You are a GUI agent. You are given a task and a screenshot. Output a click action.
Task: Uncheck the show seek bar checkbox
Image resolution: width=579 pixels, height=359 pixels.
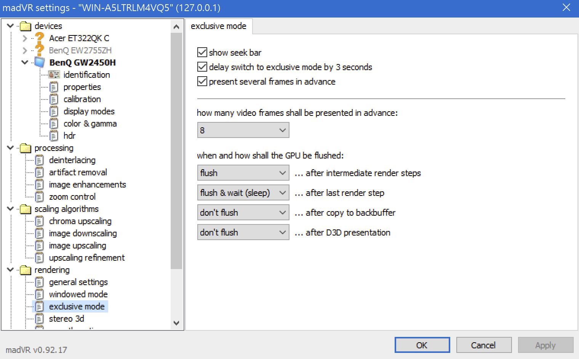click(x=202, y=52)
